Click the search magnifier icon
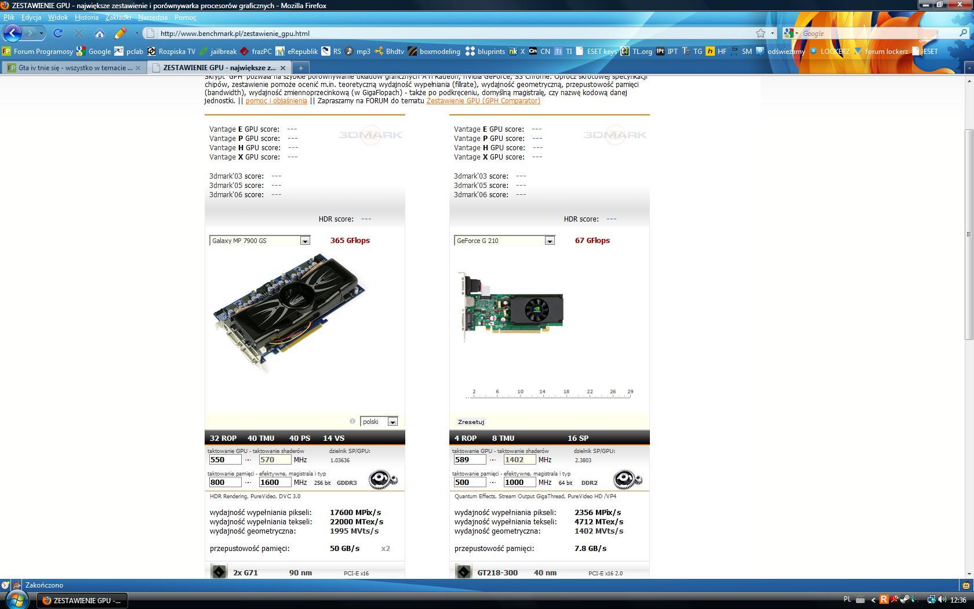Screen dimensions: 974x609 coord(964,33)
